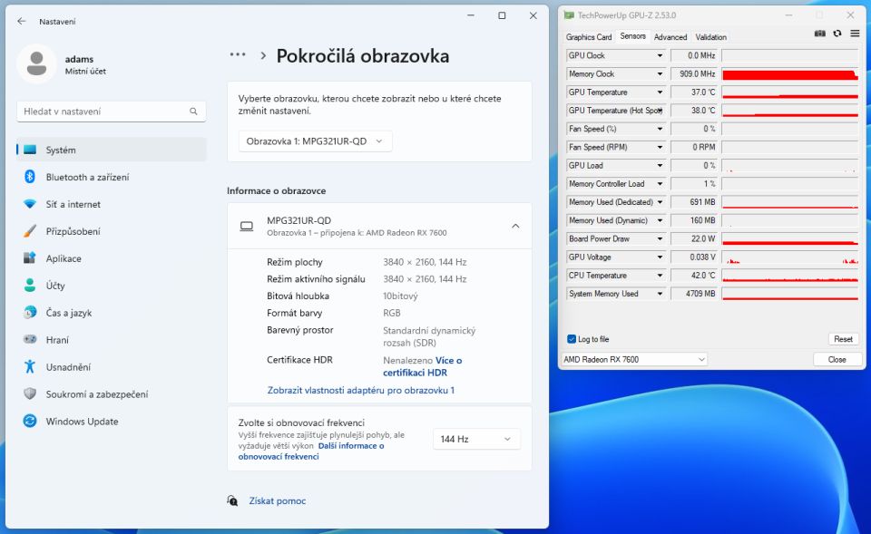Open Memory Controller Load sensor dropdown
The image size is (871, 534).
click(660, 184)
